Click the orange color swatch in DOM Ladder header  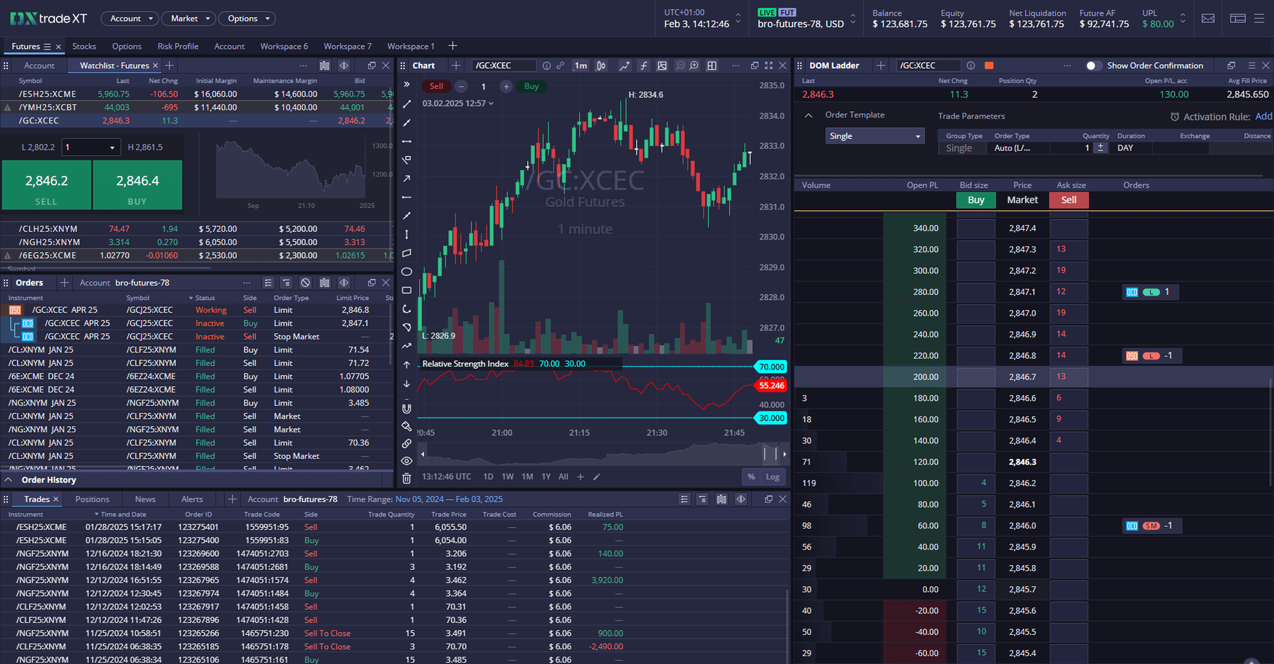[989, 66]
